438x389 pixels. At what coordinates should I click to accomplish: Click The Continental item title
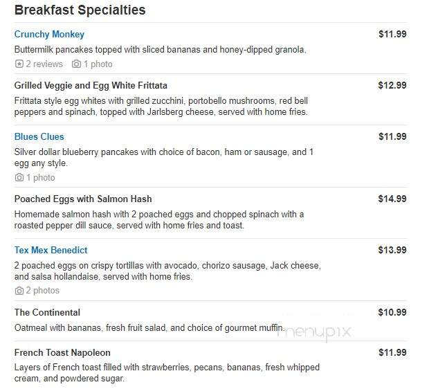(x=47, y=312)
